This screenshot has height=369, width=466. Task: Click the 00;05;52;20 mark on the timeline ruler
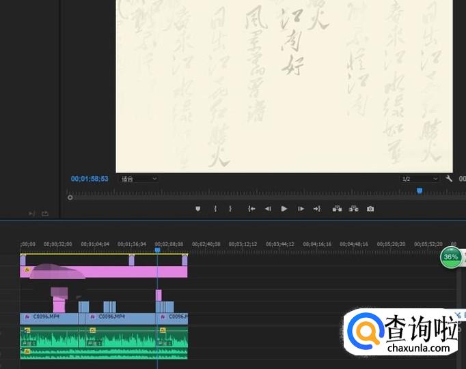click(428, 244)
